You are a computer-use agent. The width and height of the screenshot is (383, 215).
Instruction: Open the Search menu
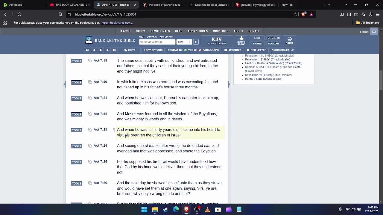125,31
